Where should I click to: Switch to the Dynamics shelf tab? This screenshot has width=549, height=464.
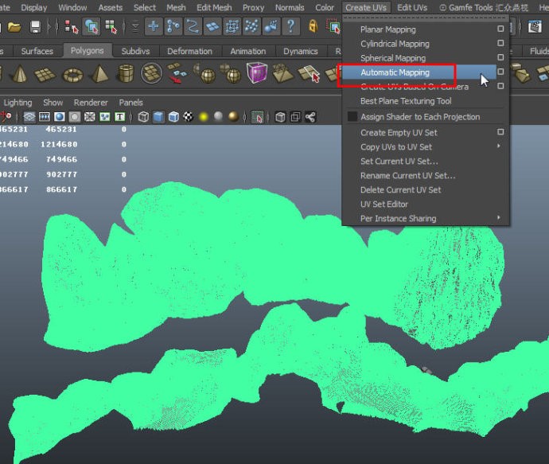[x=301, y=51]
